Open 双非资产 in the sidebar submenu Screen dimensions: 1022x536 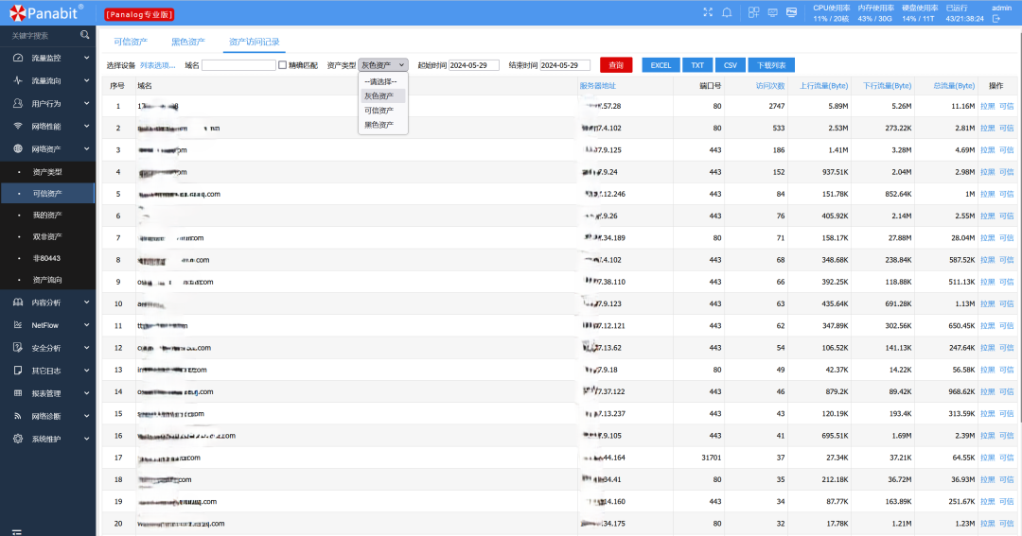(x=47, y=236)
